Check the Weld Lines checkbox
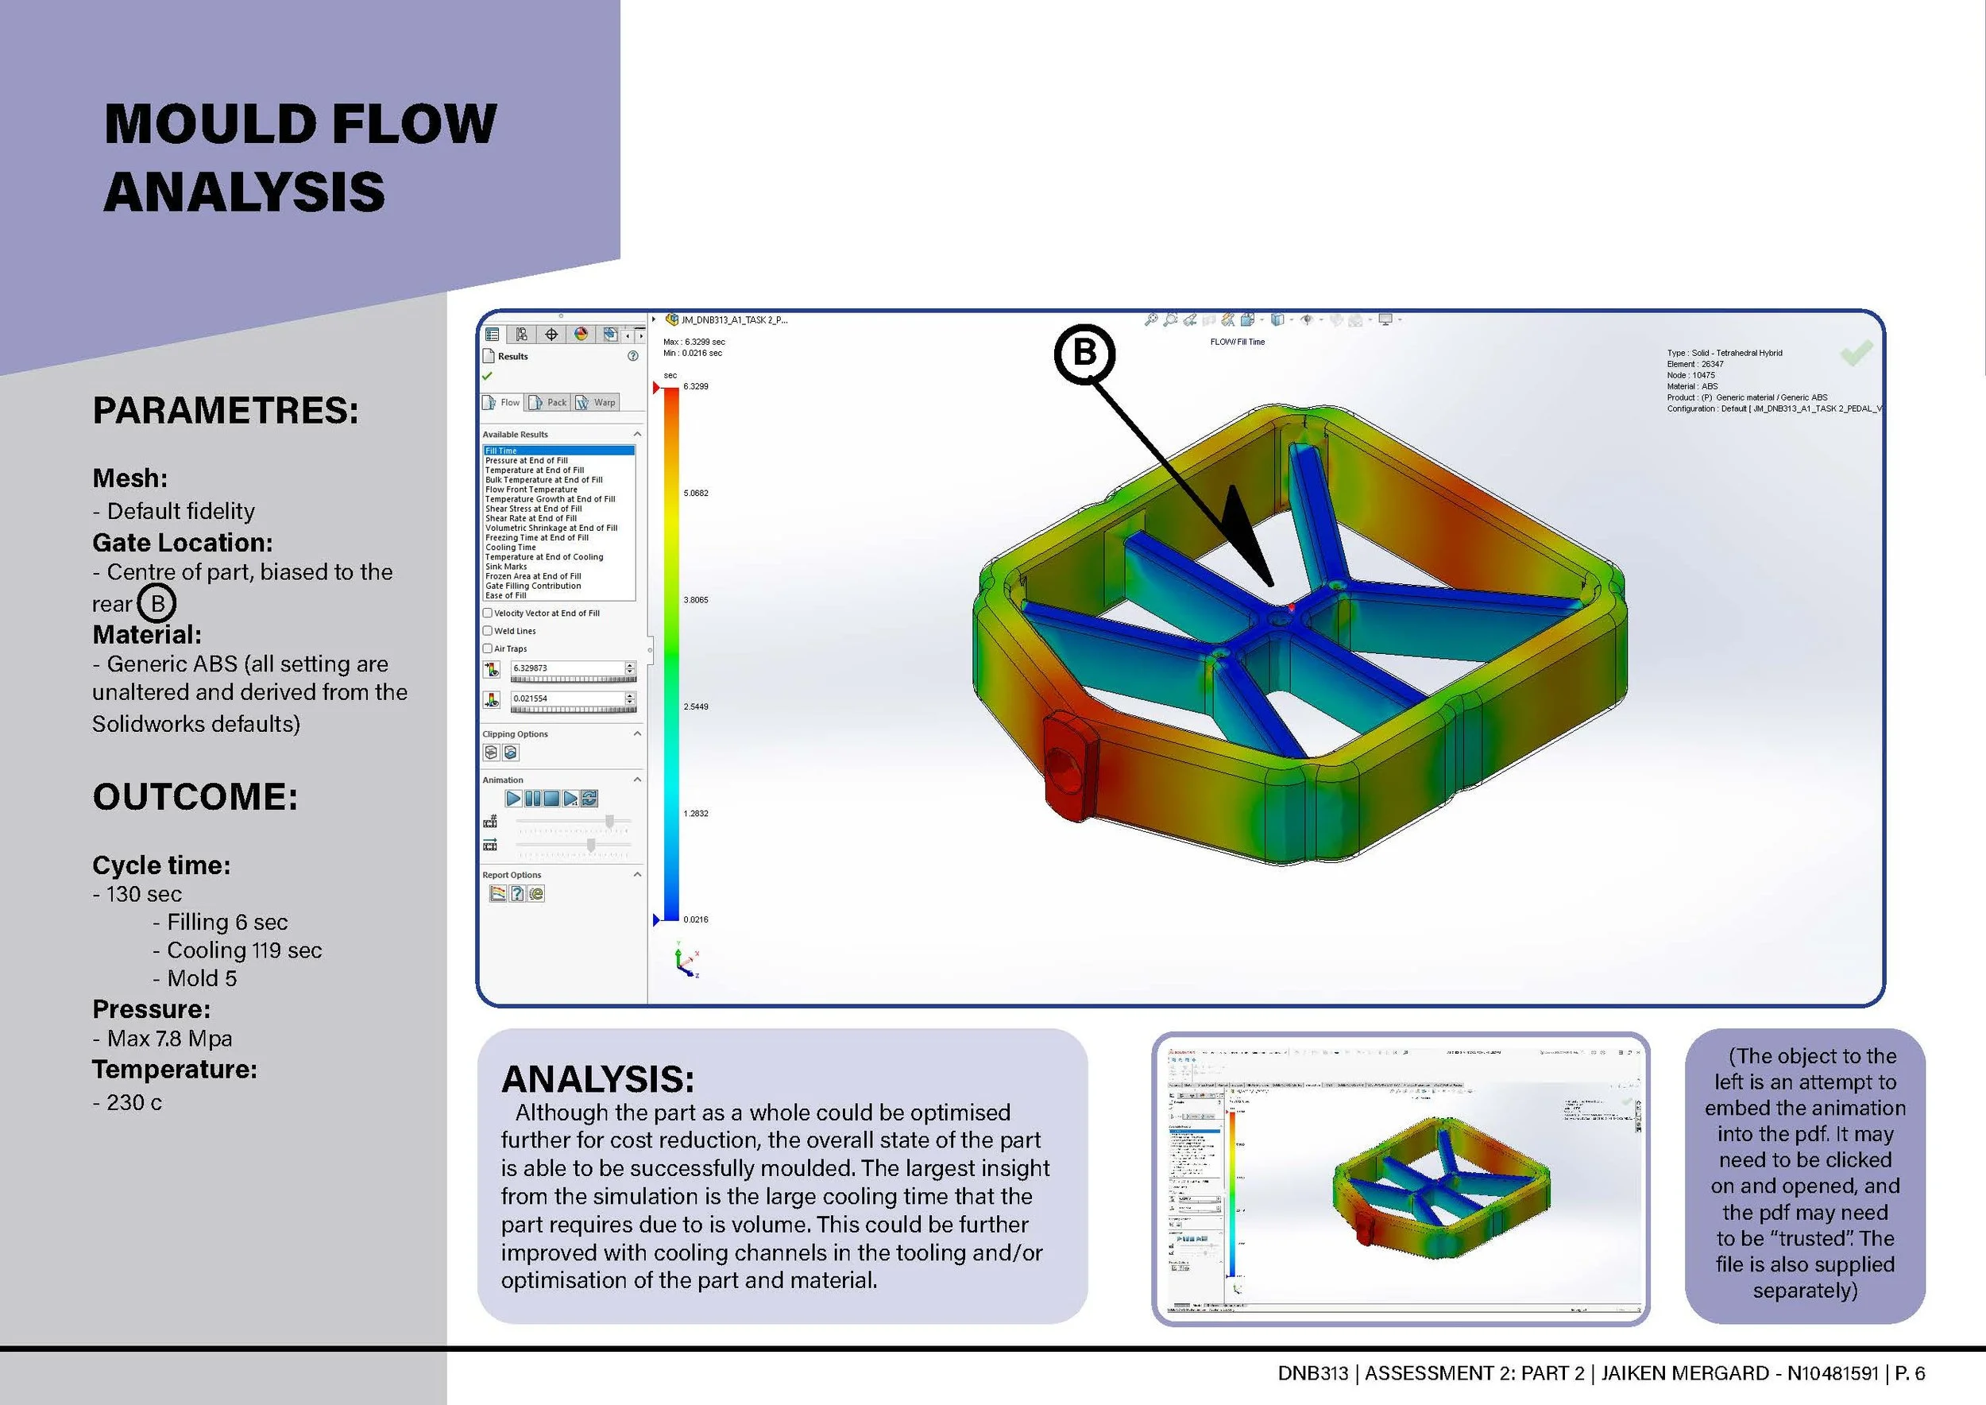This screenshot has height=1405, width=1986. pos(488,632)
